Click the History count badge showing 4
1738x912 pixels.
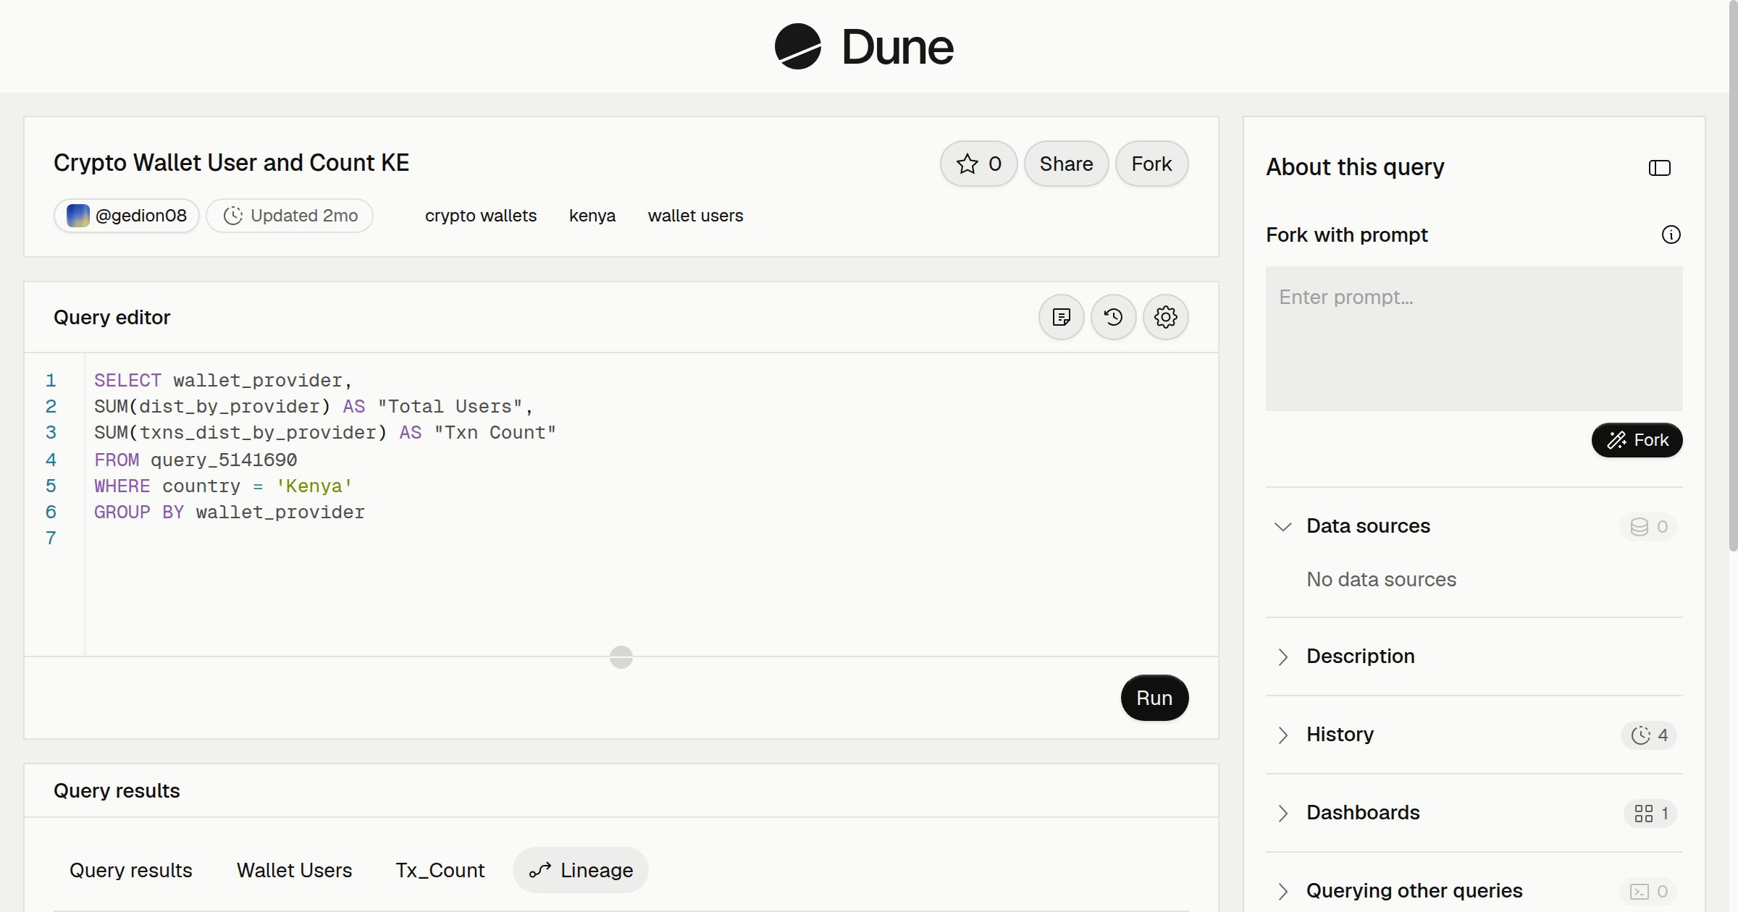click(x=1649, y=735)
